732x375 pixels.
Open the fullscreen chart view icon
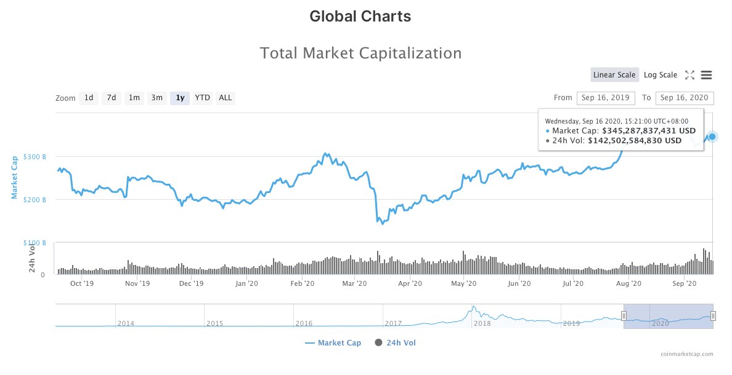click(x=689, y=75)
